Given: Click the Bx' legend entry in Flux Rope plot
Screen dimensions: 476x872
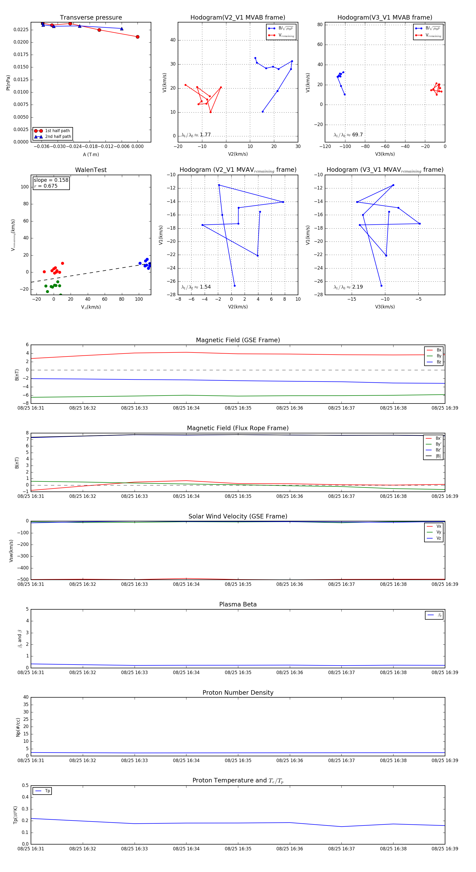Looking at the screenshot, I should pyautogui.click(x=434, y=438).
